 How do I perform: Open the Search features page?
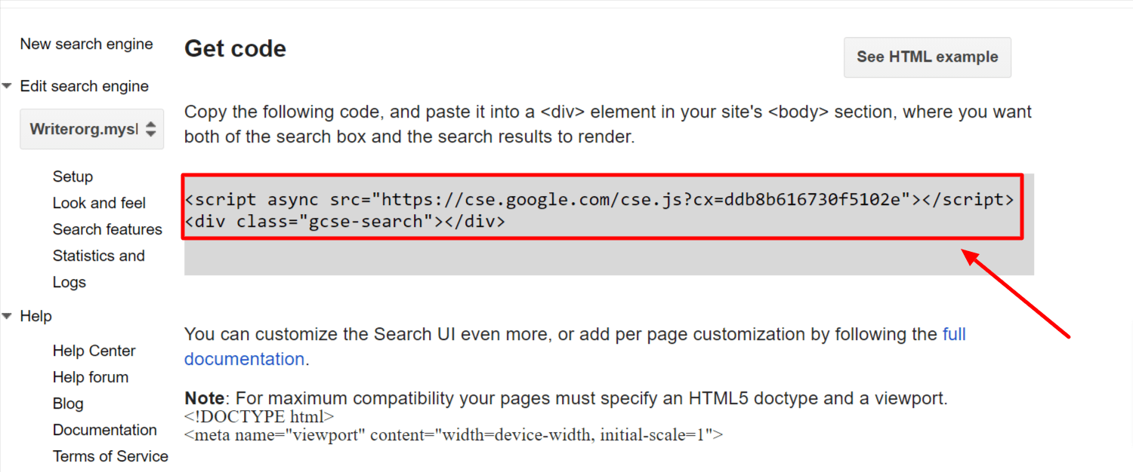107,229
